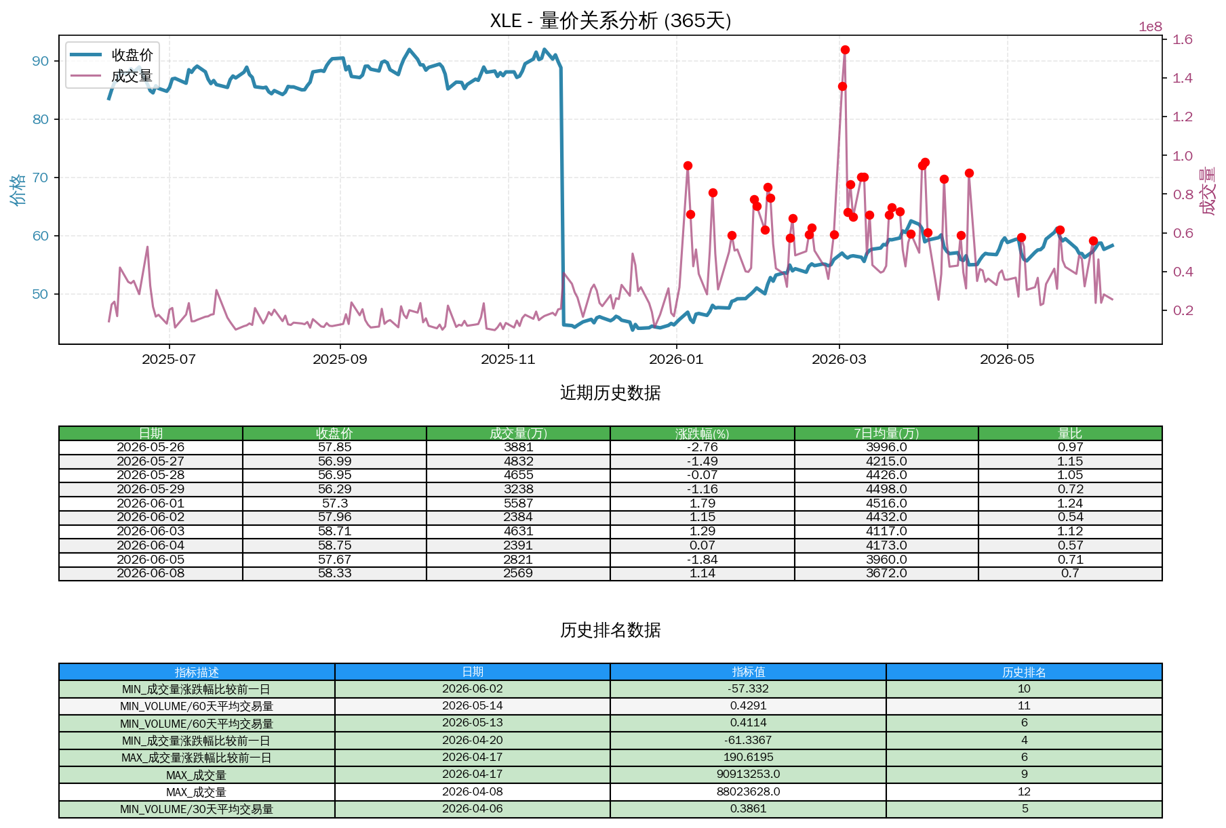This screenshot has width=1226, height=828.
Task: Click 7-day average 3672.0
Action: [x=886, y=573]
